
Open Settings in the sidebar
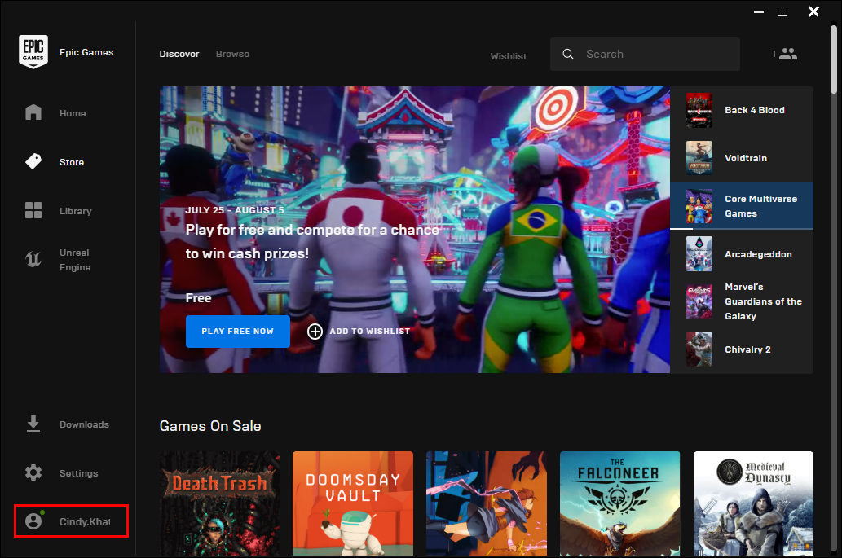78,473
